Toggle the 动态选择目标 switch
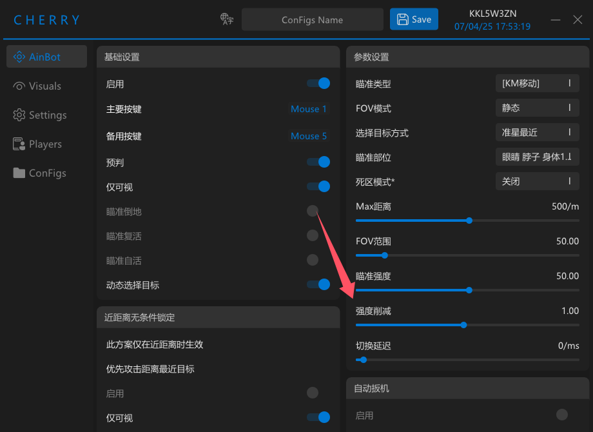 pyautogui.click(x=318, y=284)
